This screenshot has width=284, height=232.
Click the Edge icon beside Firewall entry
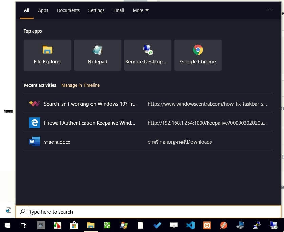pos(35,123)
